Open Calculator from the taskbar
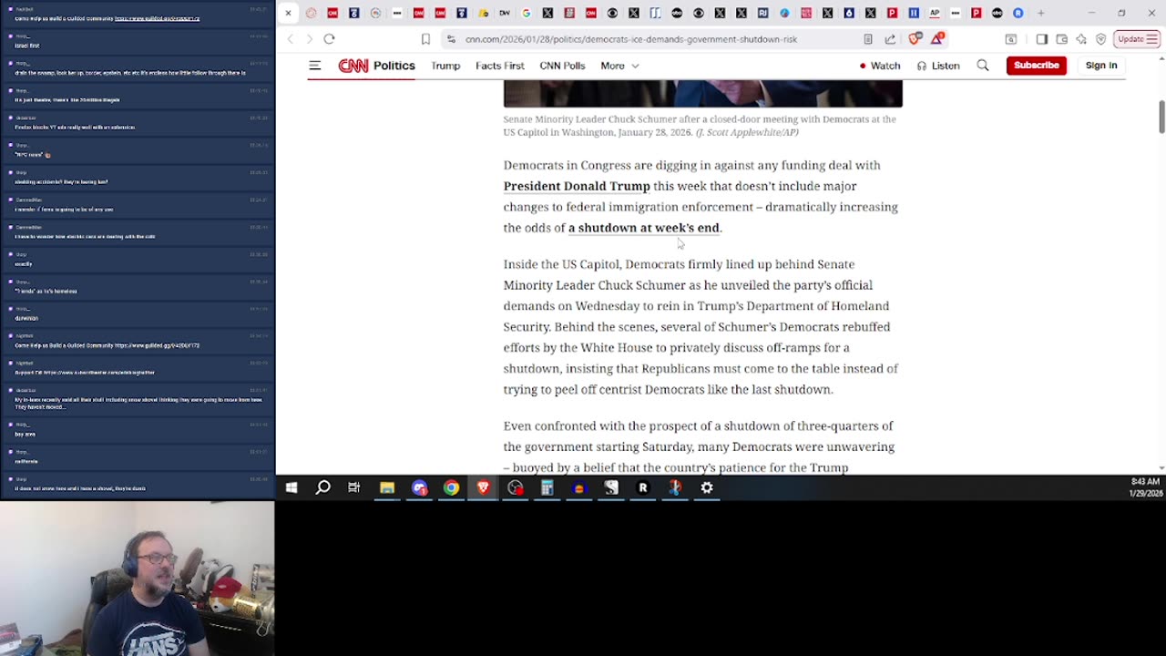 click(x=547, y=487)
